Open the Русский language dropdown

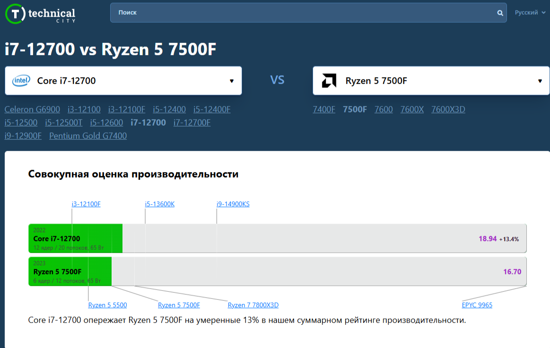click(530, 13)
